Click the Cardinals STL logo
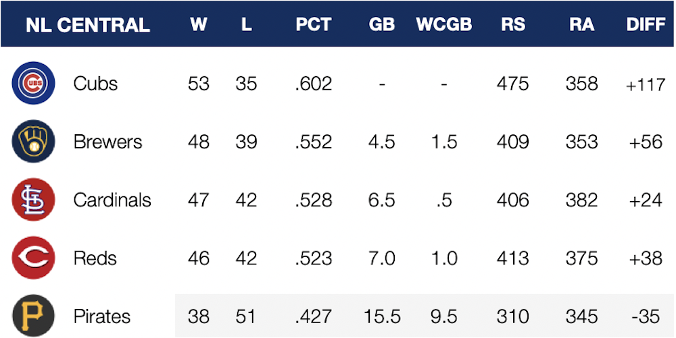676x338 pixels. pyautogui.click(x=33, y=200)
